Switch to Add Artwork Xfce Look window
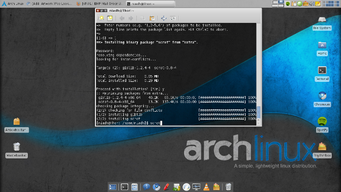 click(50, 4)
